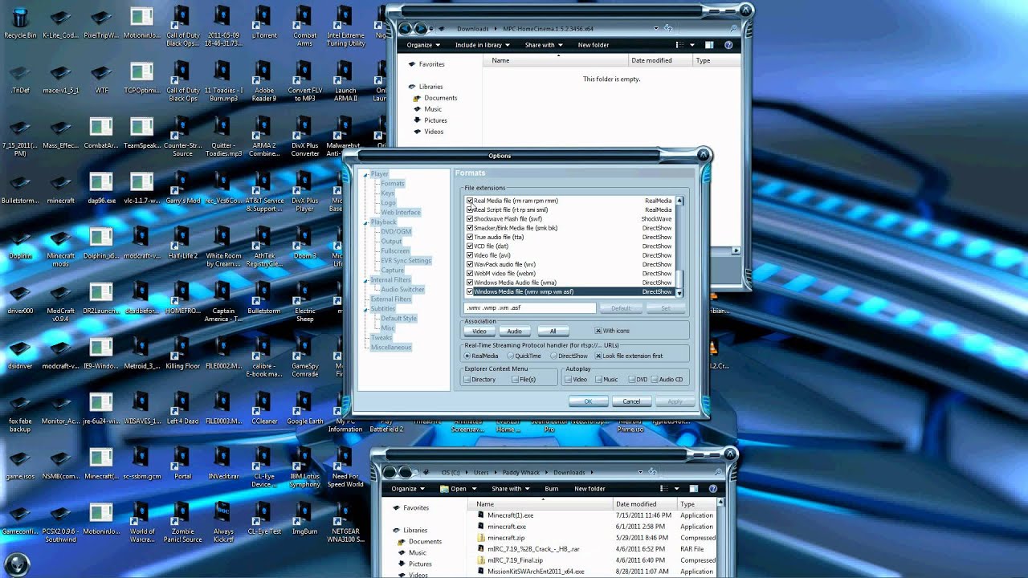This screenshot has width=1028, height=578.
Task: Select the EVR Sync Settings page
Action: [406, 261]
